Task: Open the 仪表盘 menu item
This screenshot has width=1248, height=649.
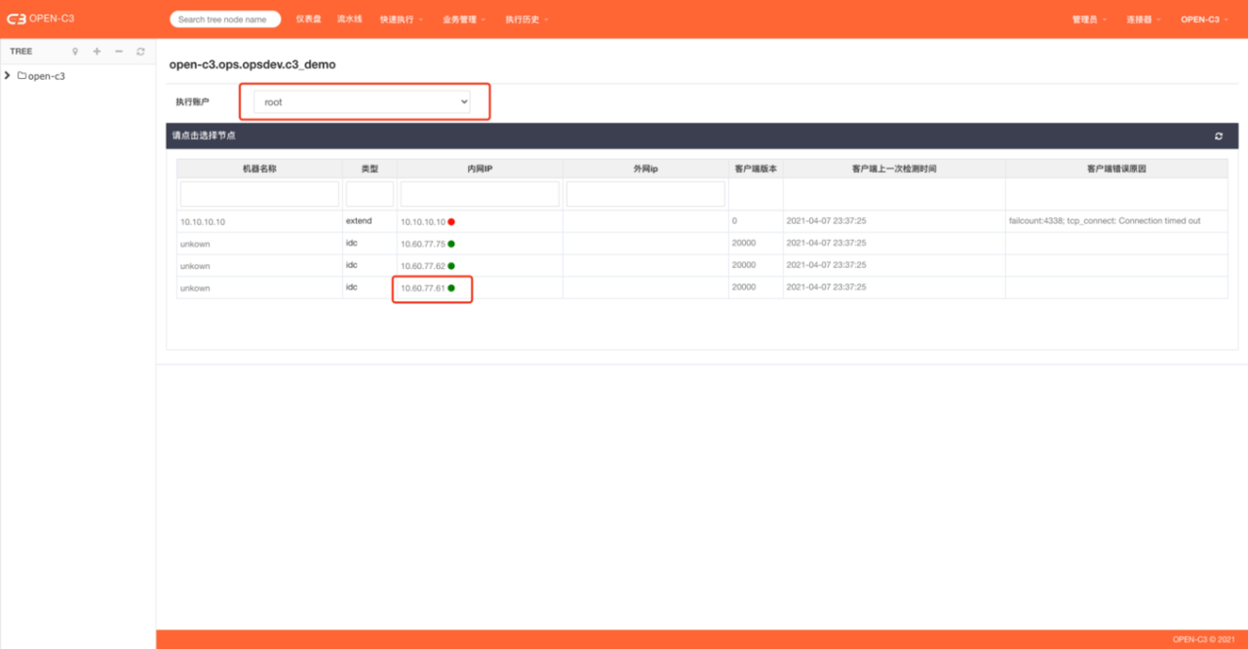Action: pos(308,19)
